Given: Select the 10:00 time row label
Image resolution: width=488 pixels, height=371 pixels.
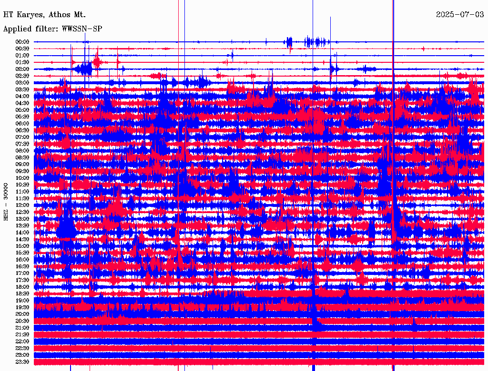Looking at the screenshot, I should (x=22, y=178).
